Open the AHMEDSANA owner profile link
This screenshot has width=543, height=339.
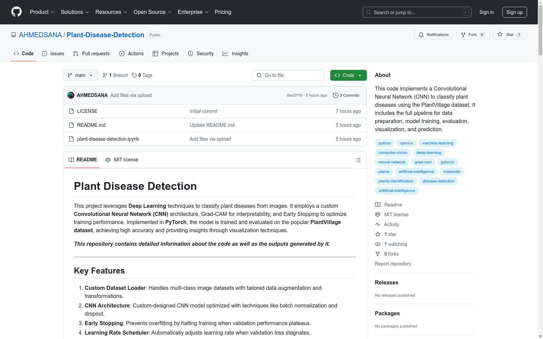[x=40, y=35]
